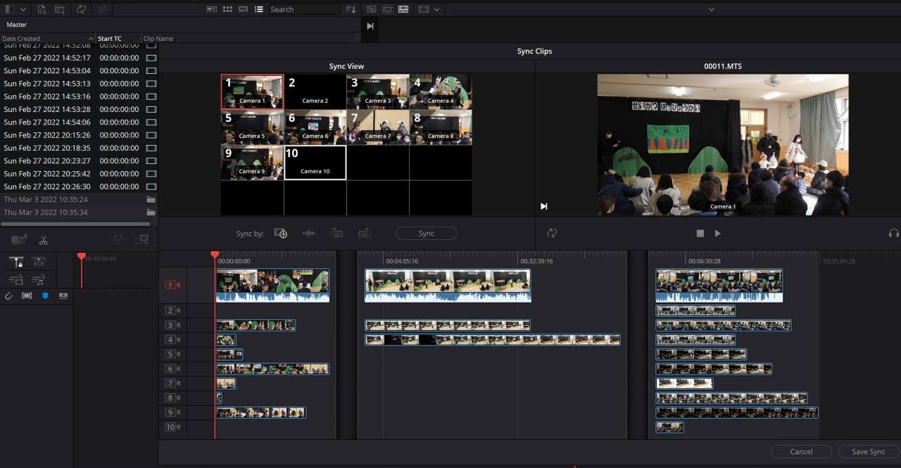901x468 pixels.
Task: Click the split clip scissors icon
Action: click(x=43, y=240)
